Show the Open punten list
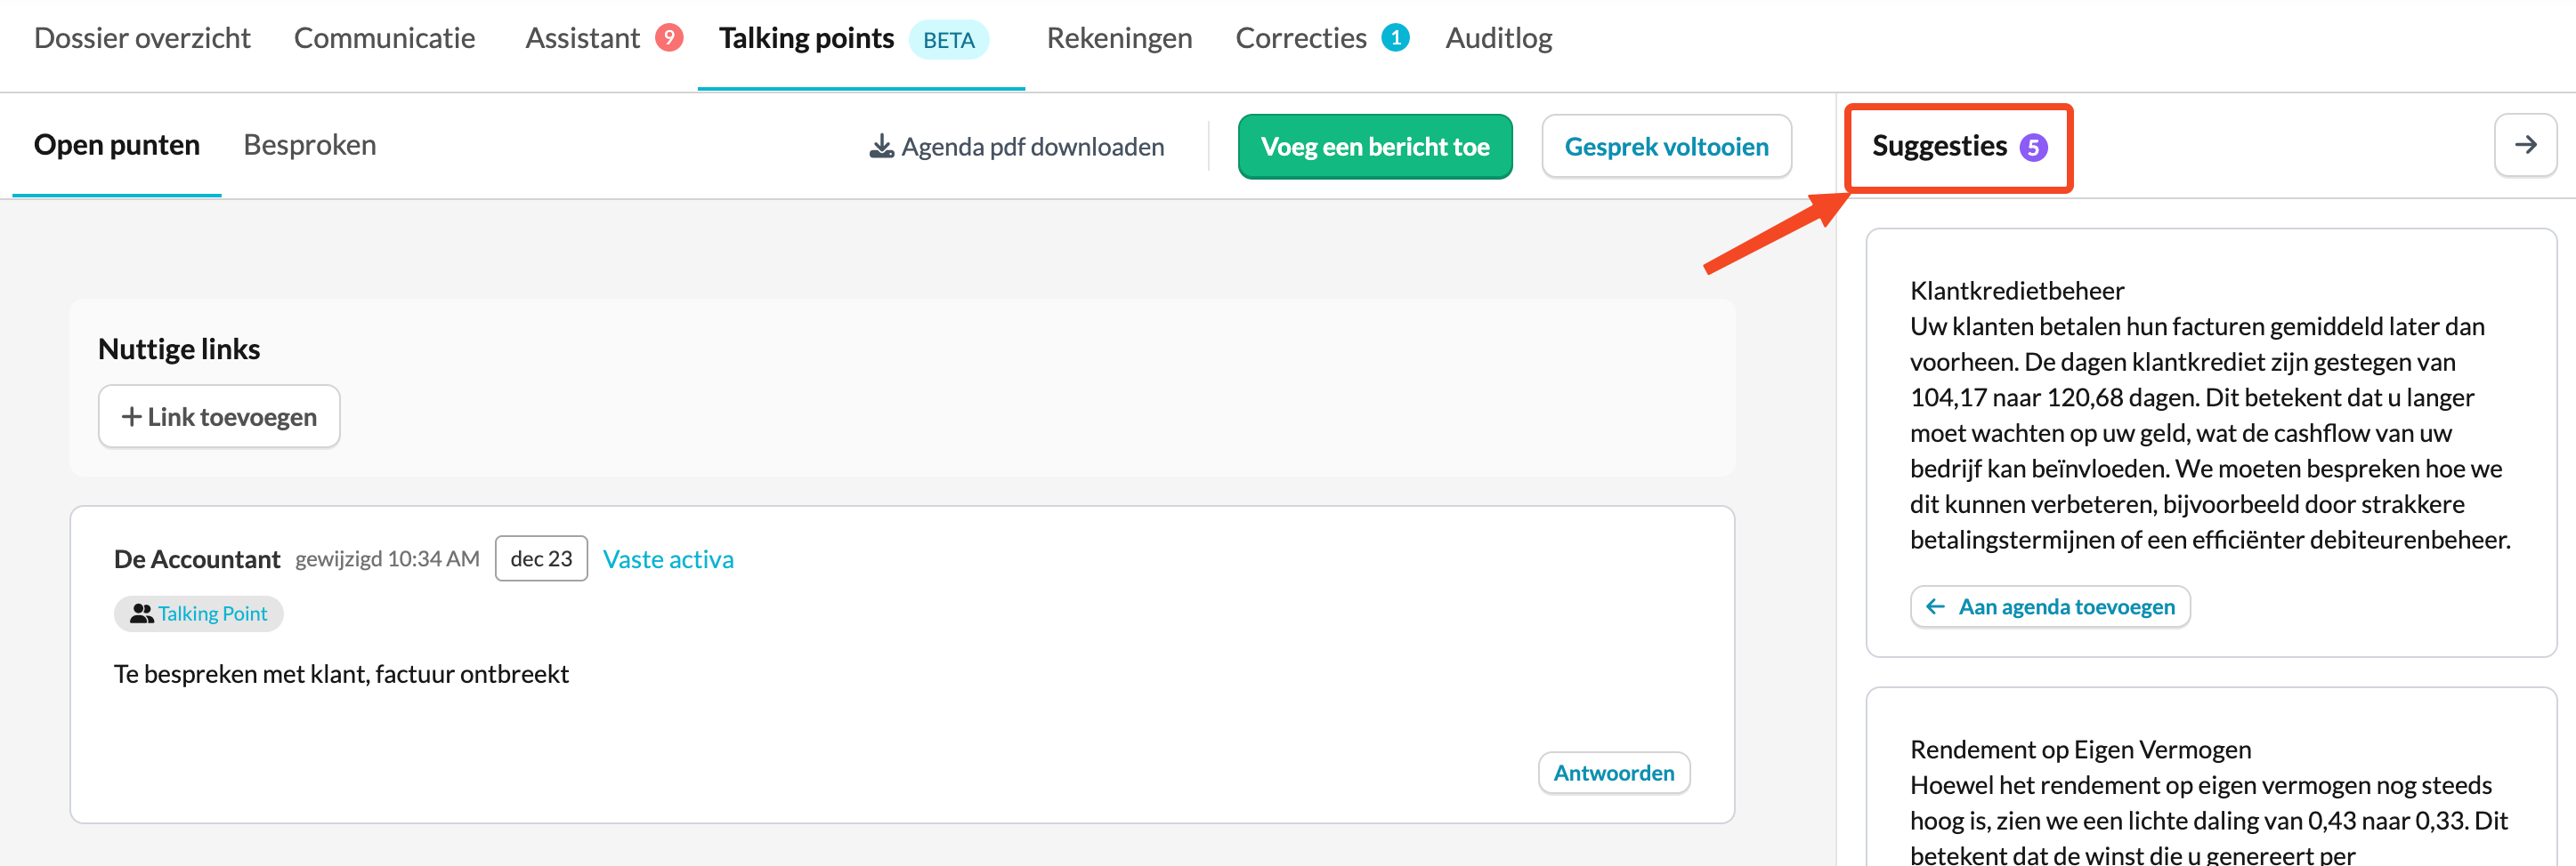 point(117,145)
